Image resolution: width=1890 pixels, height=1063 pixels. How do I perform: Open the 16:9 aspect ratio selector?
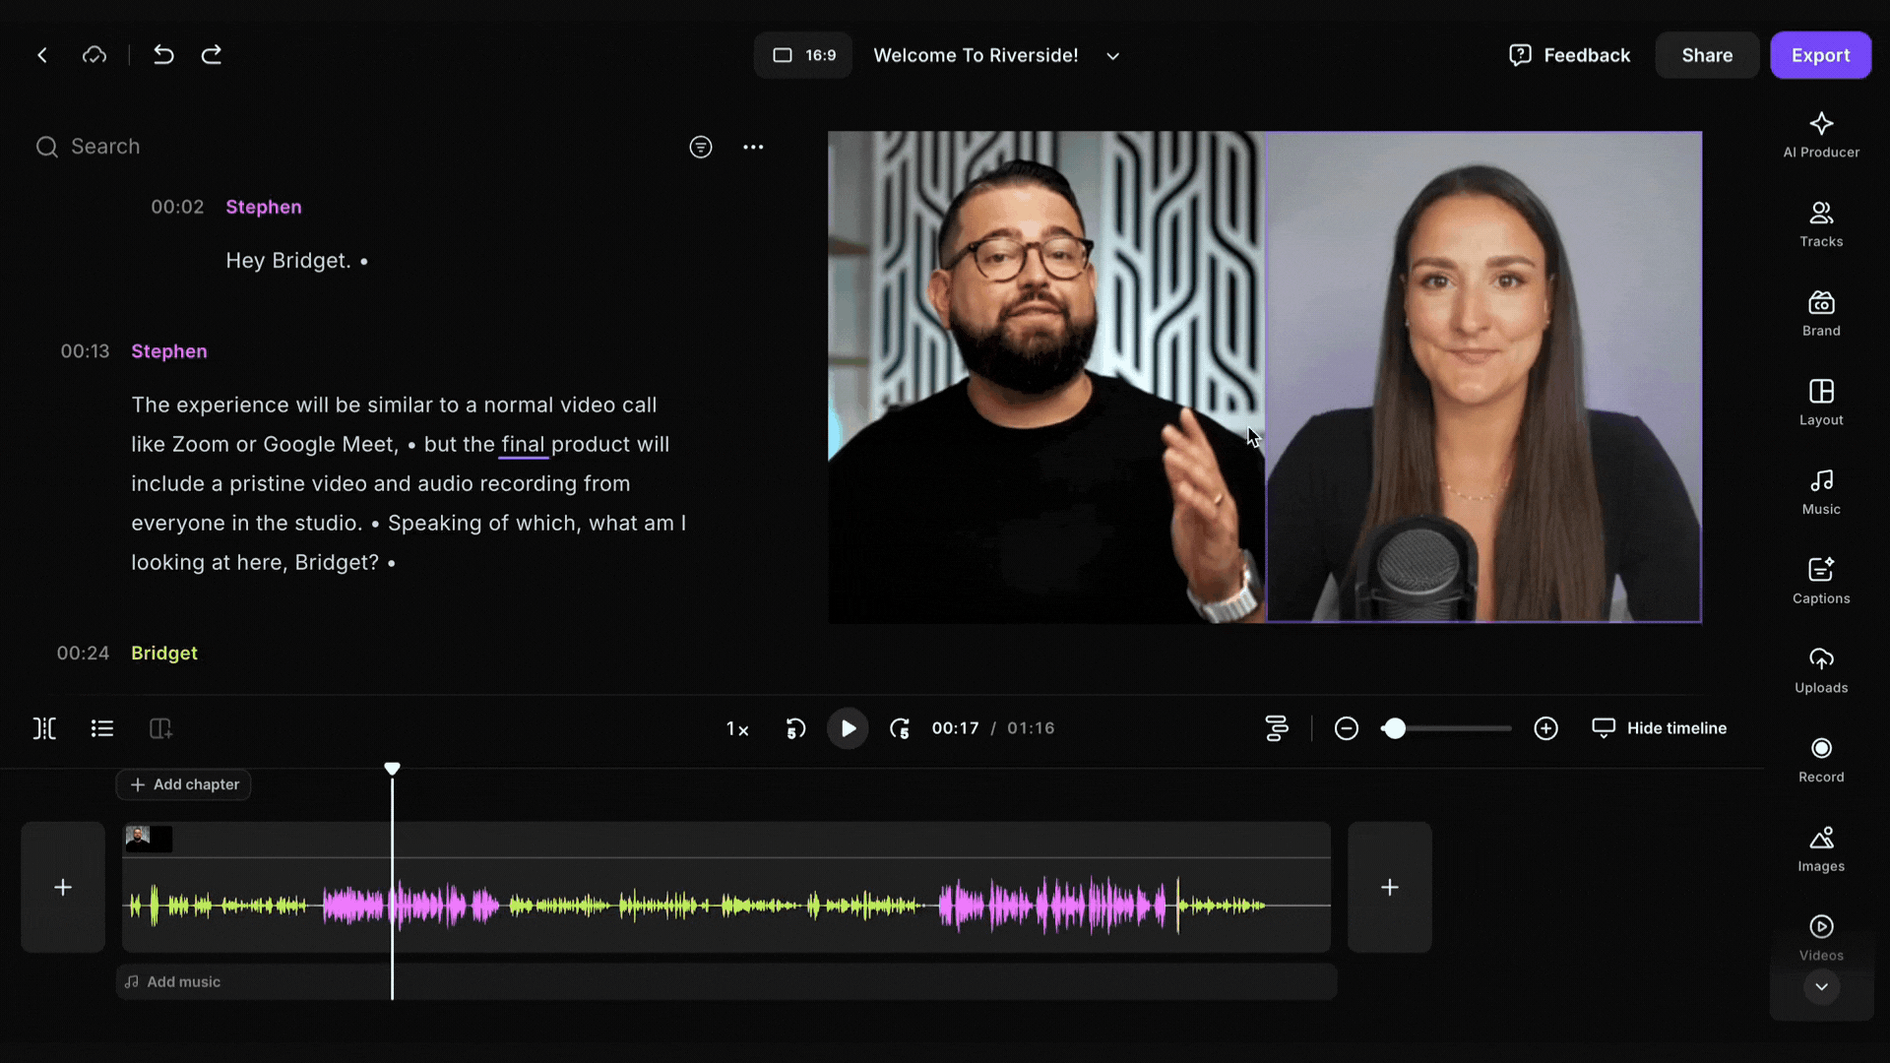(803, 55)
